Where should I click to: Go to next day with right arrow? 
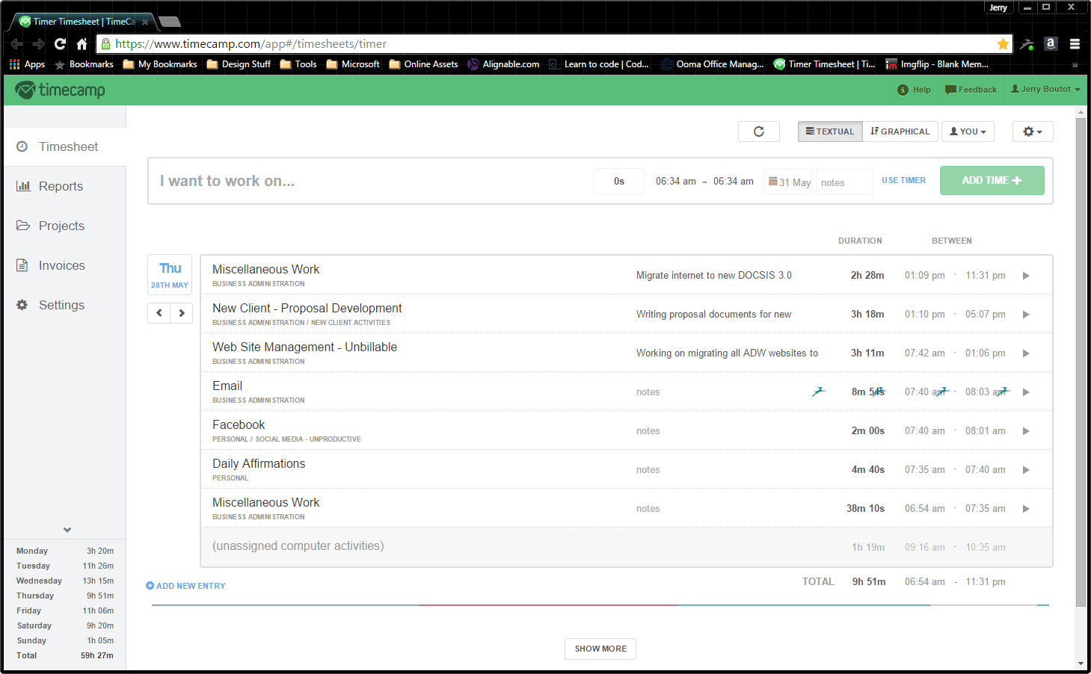(x=182, y=313)
